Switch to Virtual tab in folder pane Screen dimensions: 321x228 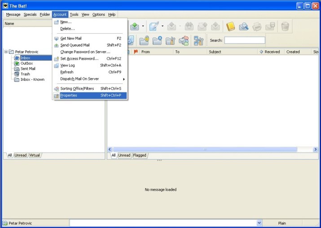35,155
